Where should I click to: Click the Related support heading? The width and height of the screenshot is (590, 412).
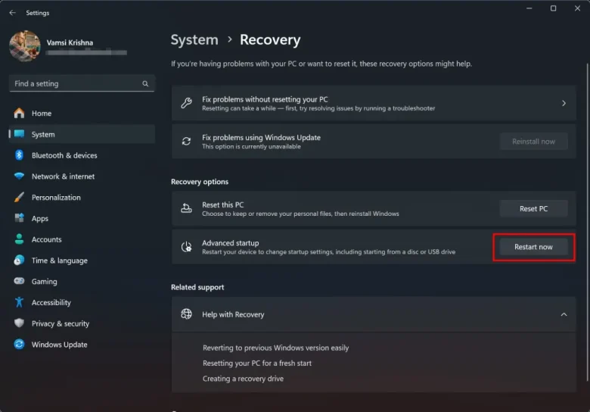pyautogui.click(x=197, y=287)
